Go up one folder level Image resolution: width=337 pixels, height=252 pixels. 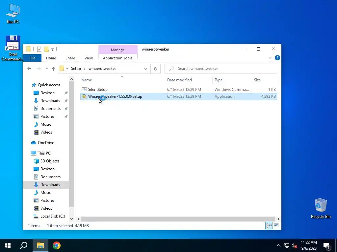point(54,69)
